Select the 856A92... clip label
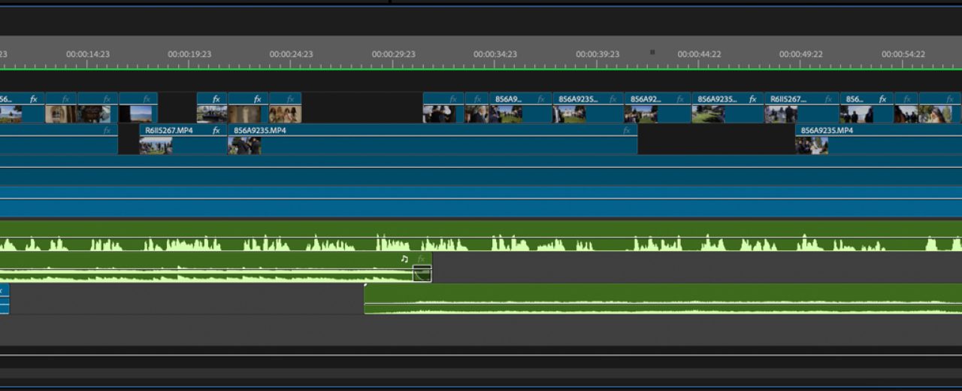 tap(646, 99)
